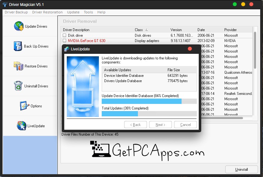Check the NVIDIA GeForce GT 630 checkbox
The height and width of the screenshot is (177, 263).
64,40
